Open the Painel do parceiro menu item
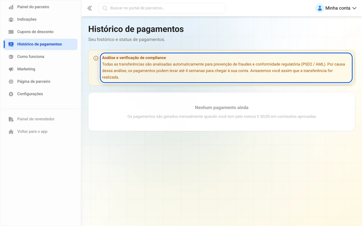Screen dimensions: 362x226 pos(41,7)
